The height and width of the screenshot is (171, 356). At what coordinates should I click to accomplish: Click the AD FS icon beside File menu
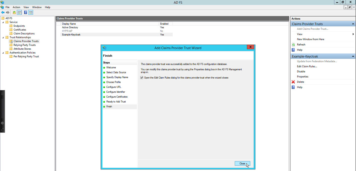coord(2,7)
